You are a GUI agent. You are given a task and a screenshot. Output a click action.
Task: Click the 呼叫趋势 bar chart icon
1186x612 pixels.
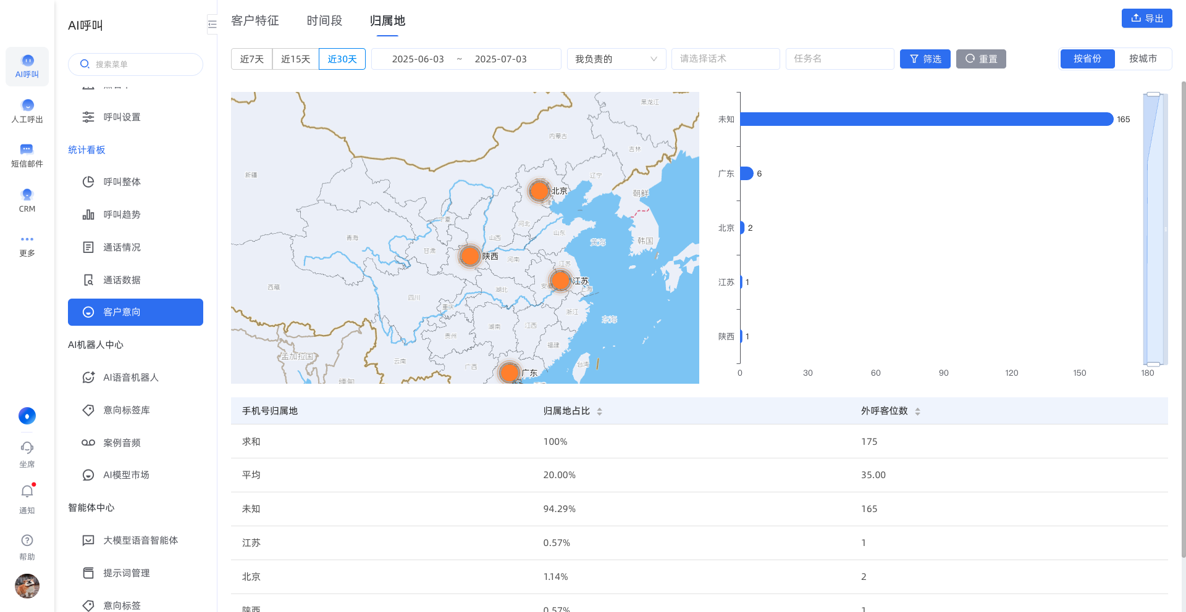click(x=88, y=215)
